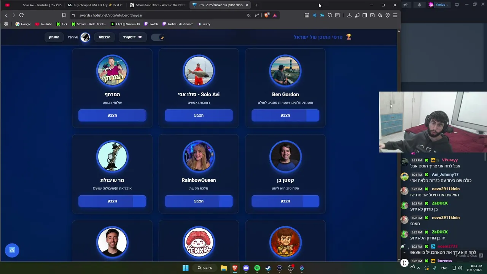Open the accessibility widget button
487x274 pixels.
coord(12,250)
